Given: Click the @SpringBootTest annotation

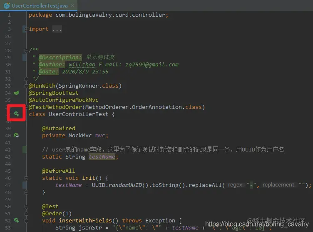Looking at the screenshot, I should tap(54, 93).
